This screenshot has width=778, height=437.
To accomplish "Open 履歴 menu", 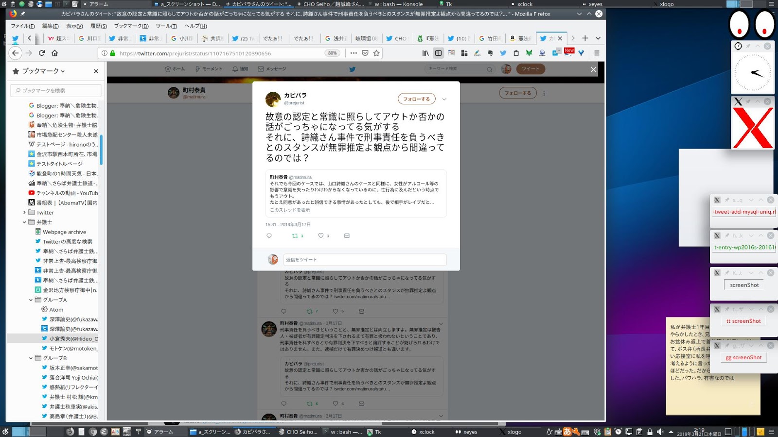I will pyautogui.click(x=99, y=26).
